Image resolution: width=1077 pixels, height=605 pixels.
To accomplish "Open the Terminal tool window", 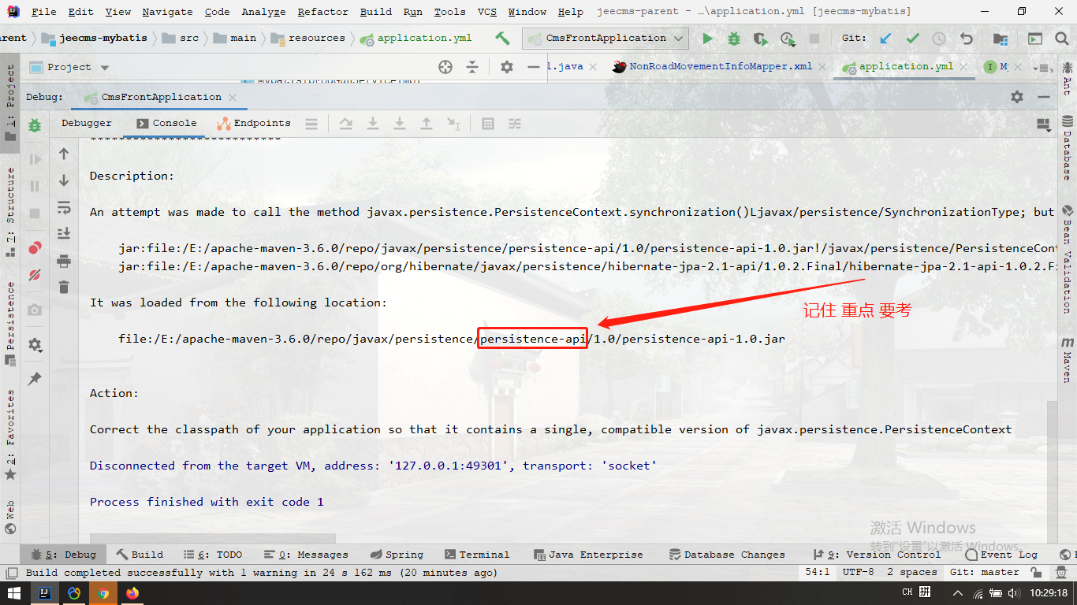I will pyautogui.click(x=477, y=555).
